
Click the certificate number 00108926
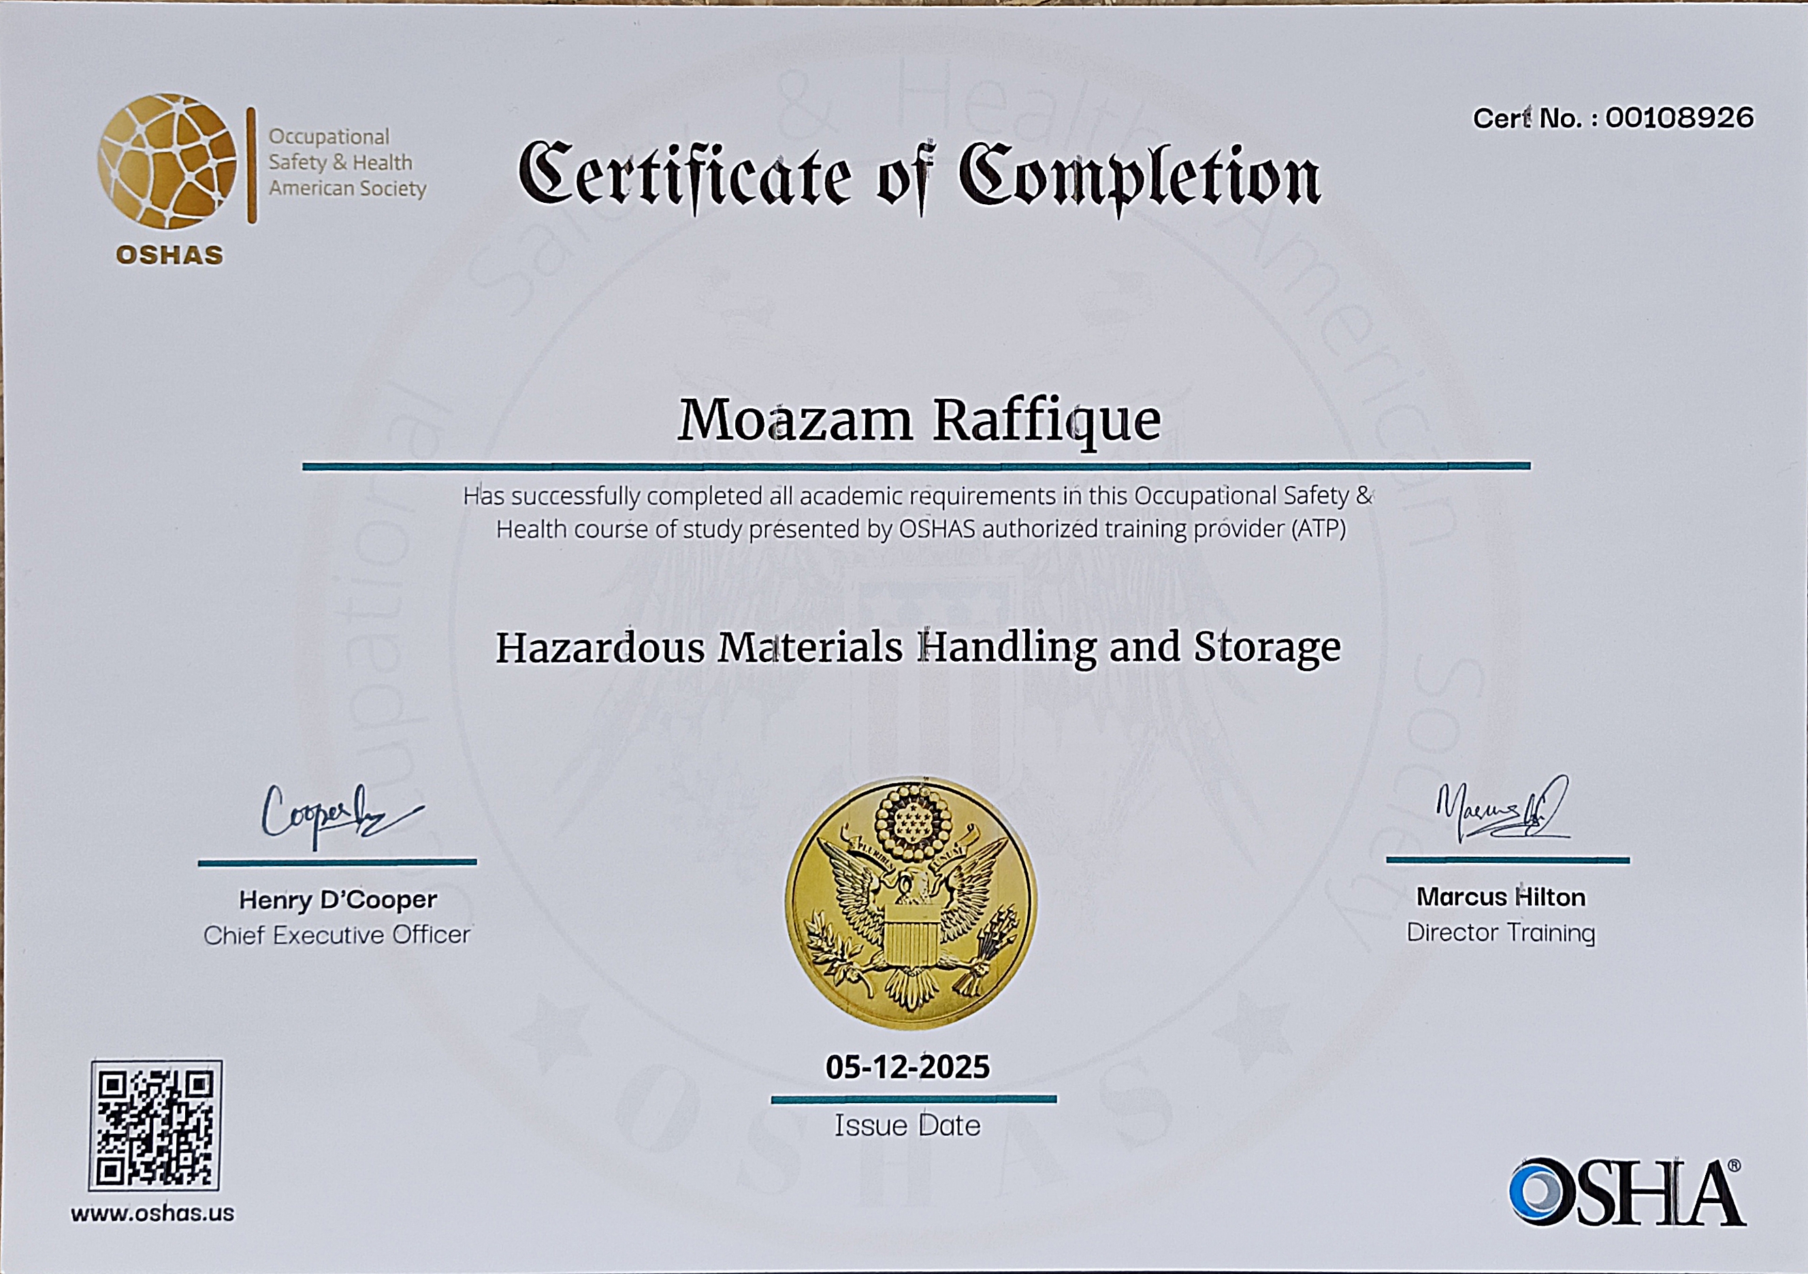1679,118
